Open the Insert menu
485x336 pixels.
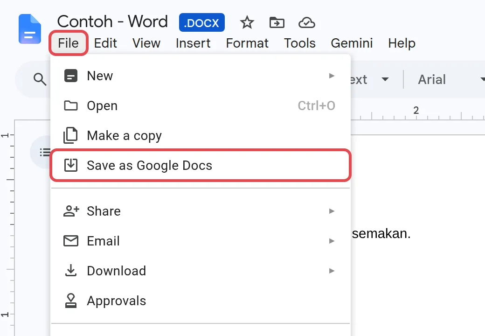coord(193,43)
